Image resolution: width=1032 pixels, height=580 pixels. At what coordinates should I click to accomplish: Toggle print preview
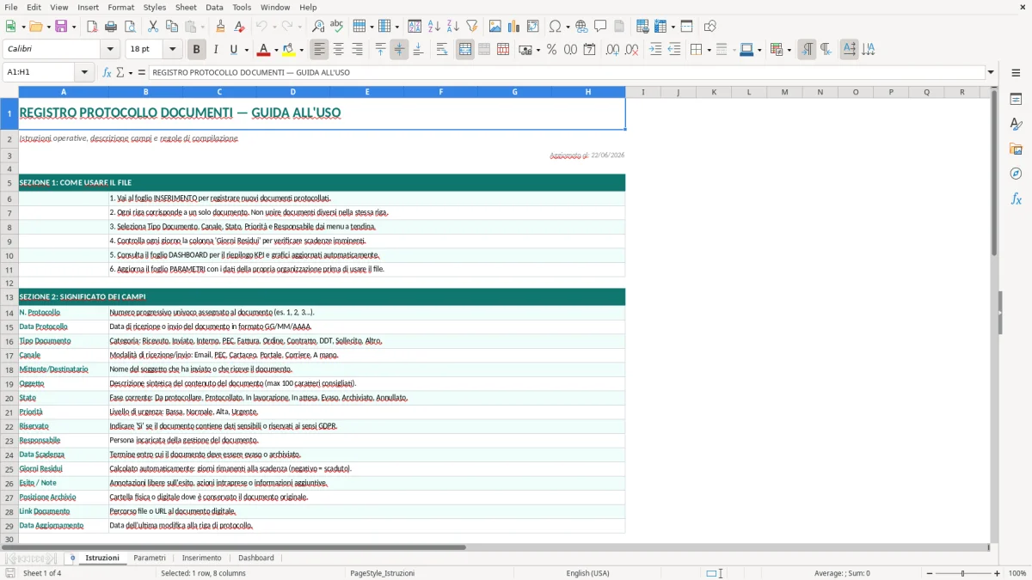tap(130, 27)
